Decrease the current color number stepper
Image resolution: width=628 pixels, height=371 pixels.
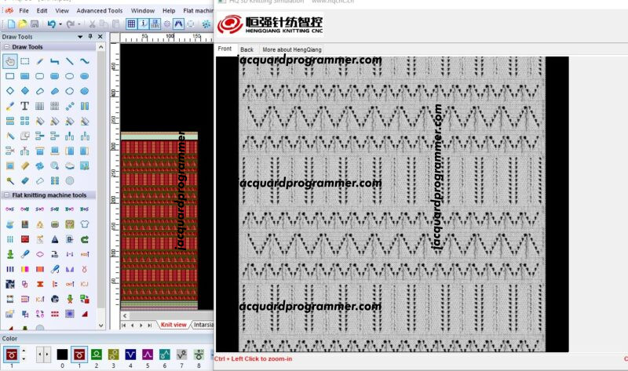click(x=24, y=358)
